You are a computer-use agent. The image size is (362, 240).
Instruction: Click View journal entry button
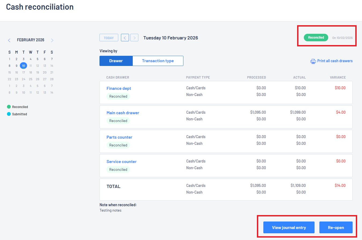coord(289,227)
